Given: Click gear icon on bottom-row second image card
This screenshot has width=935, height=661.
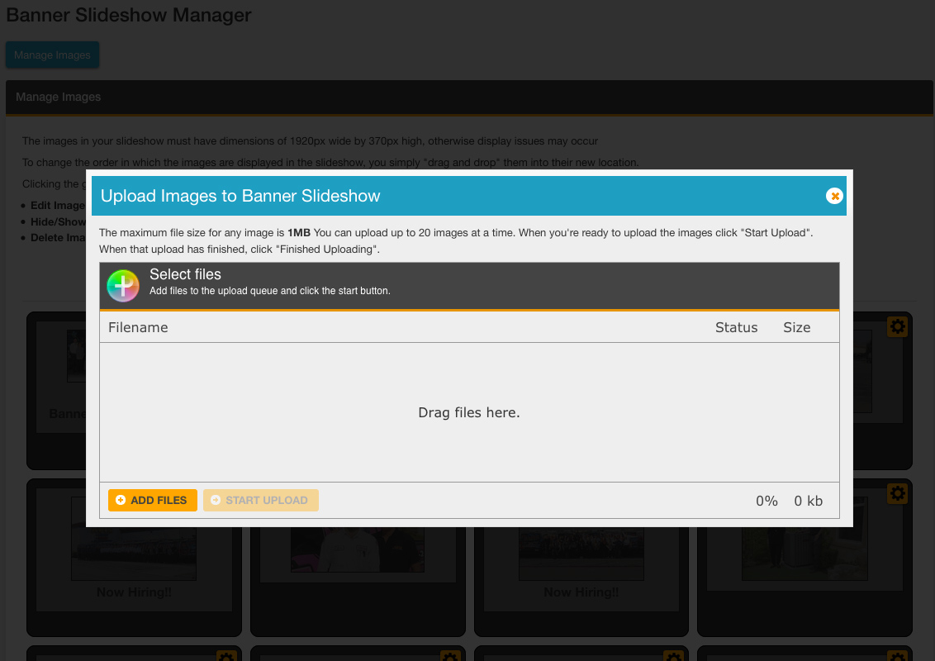Looking at the screenshot, I should point(449,657).
